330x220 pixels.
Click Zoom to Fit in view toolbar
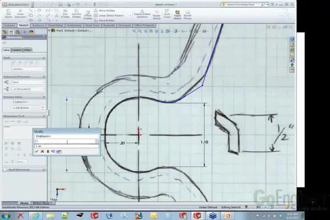point(134,31)
